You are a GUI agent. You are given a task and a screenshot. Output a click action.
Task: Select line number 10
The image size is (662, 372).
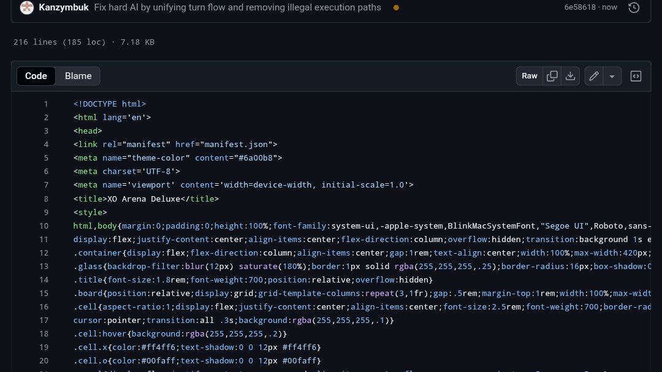point(44,226)
